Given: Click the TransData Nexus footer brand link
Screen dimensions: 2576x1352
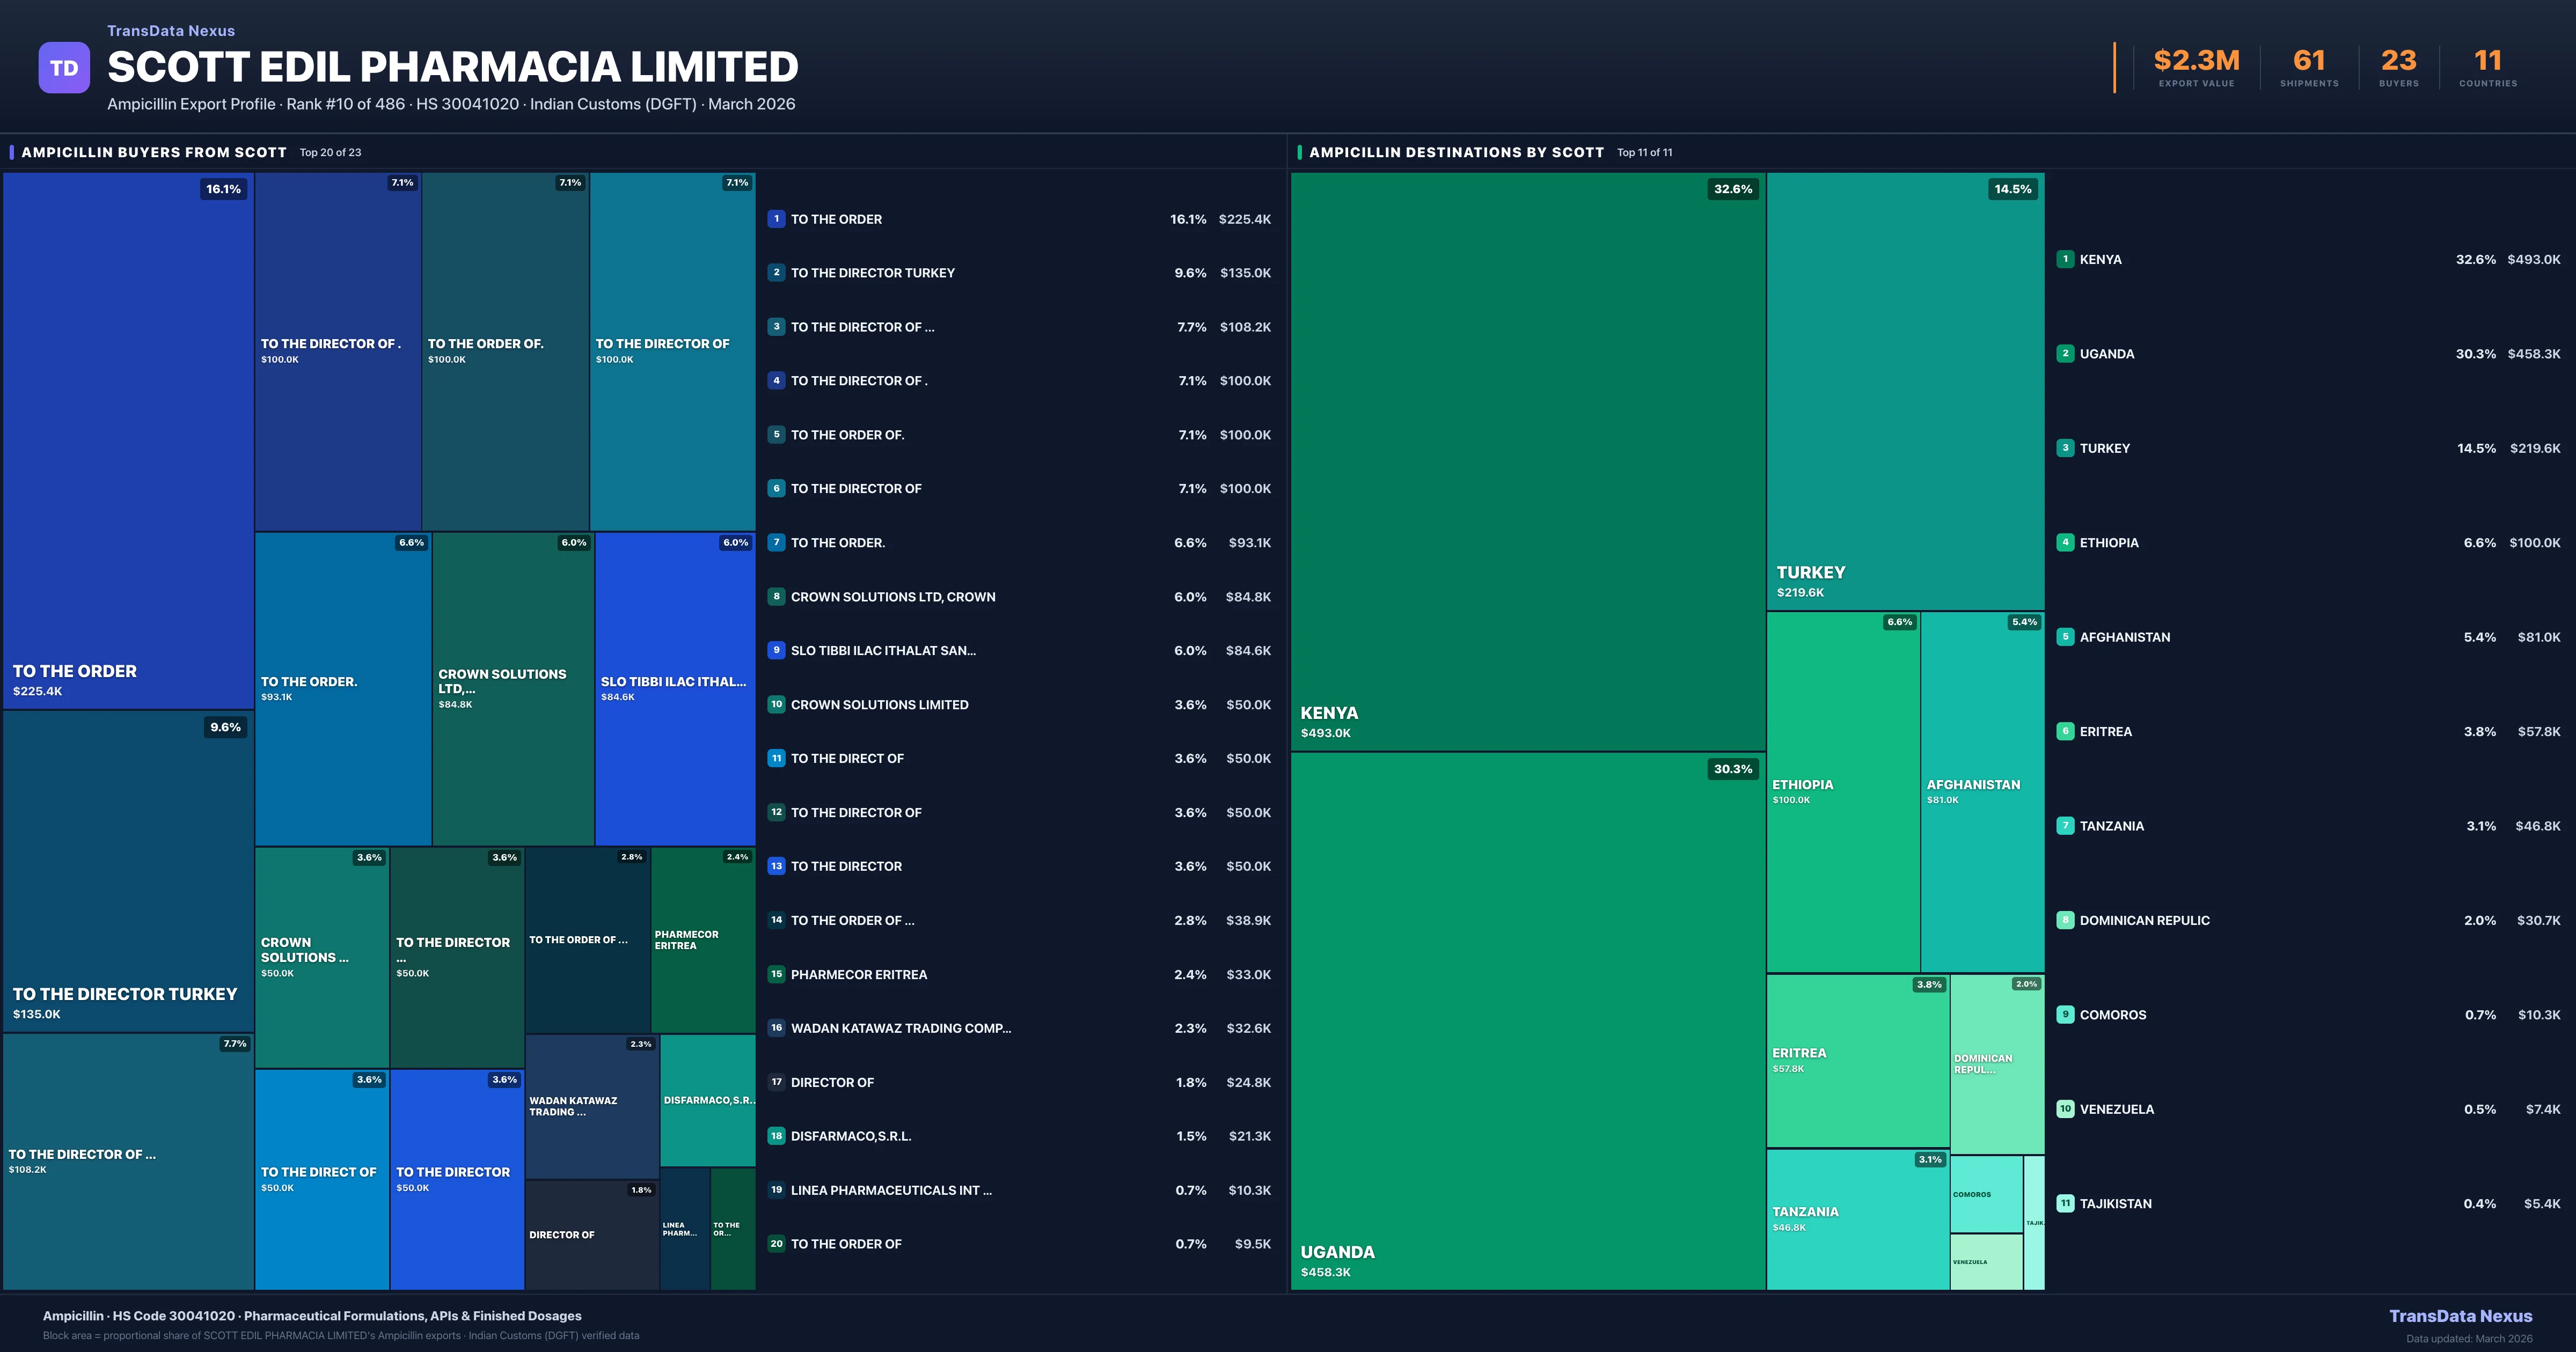Looking at the screenshot, I should [x=2460, y=1316].
